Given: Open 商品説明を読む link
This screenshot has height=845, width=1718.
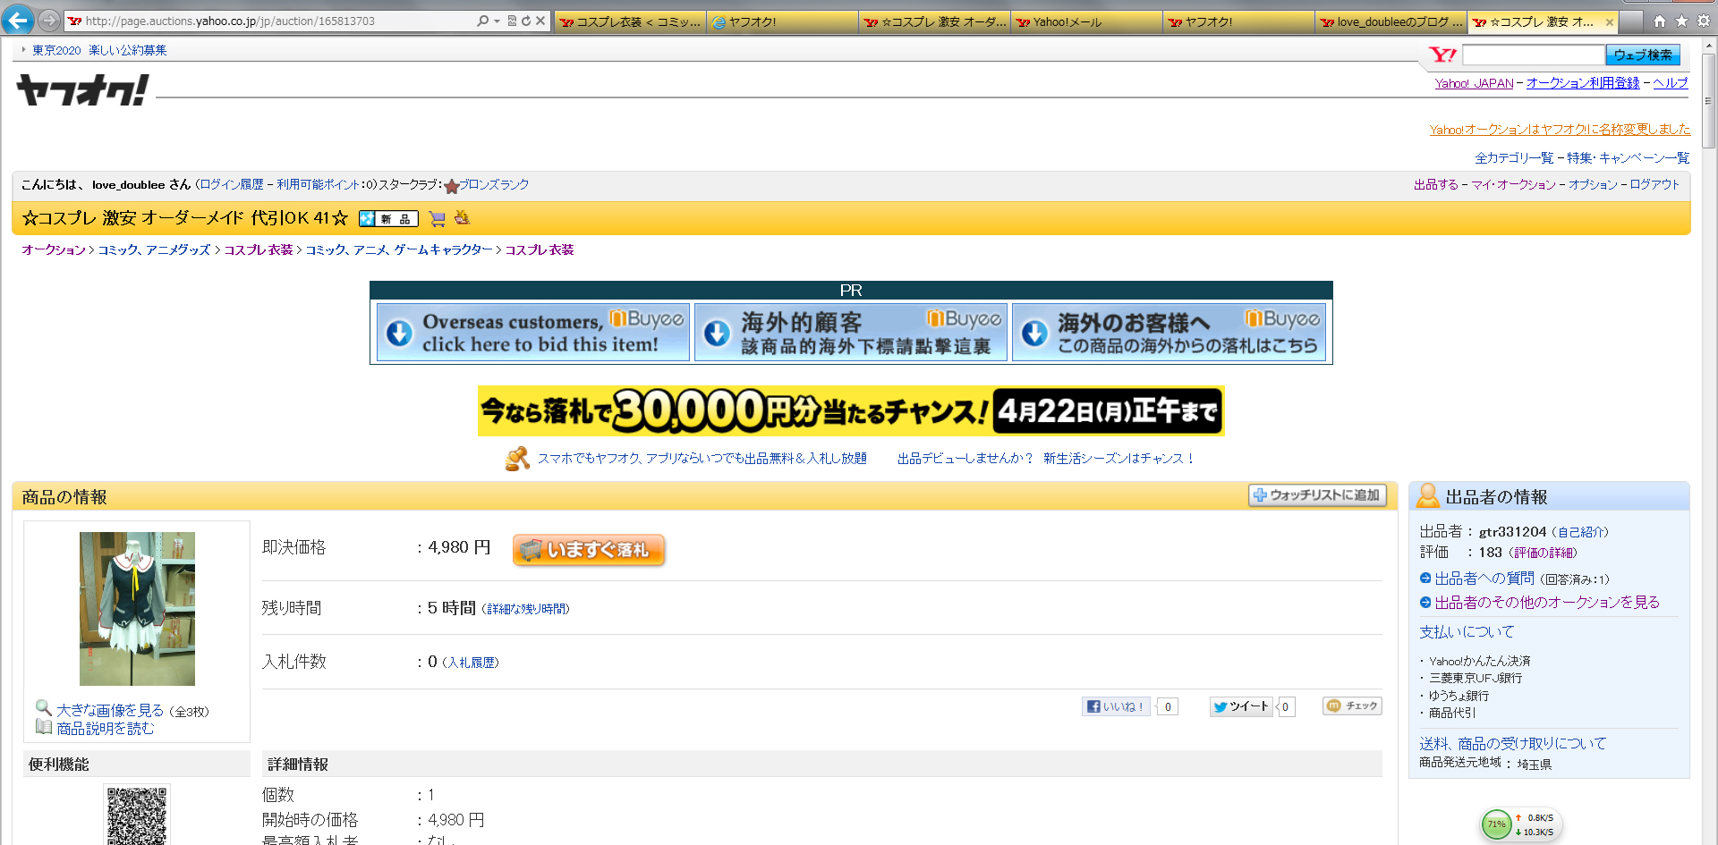Looking at the screenshot, I should [105, 729].
